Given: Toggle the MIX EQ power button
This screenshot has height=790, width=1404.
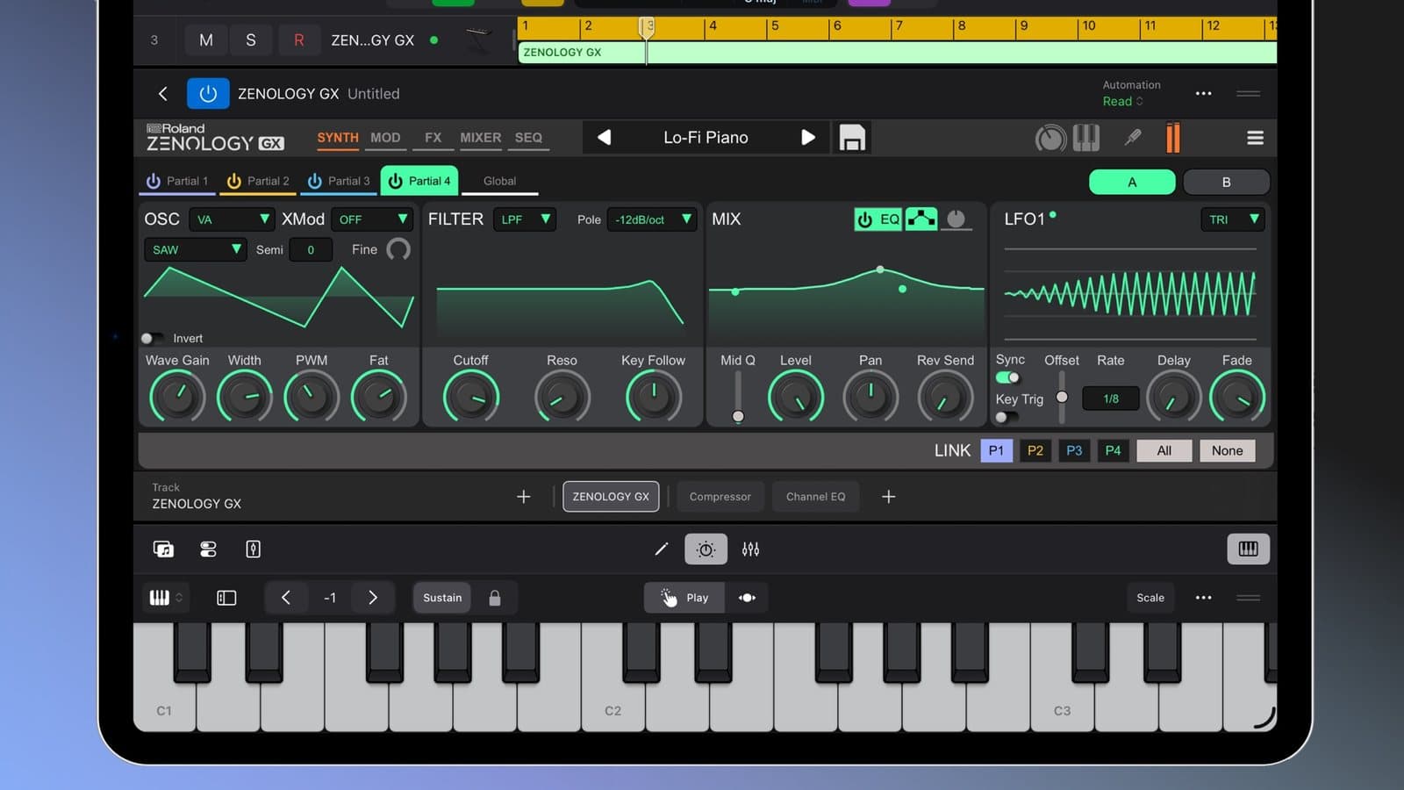Looking at the screenshot, I should tap(865, 219).
